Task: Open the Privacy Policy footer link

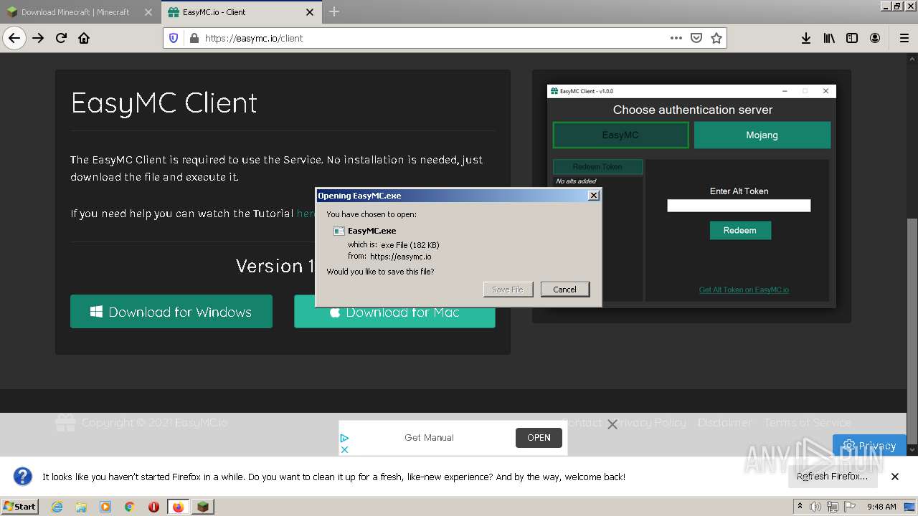Action: [x=650, y=423]
